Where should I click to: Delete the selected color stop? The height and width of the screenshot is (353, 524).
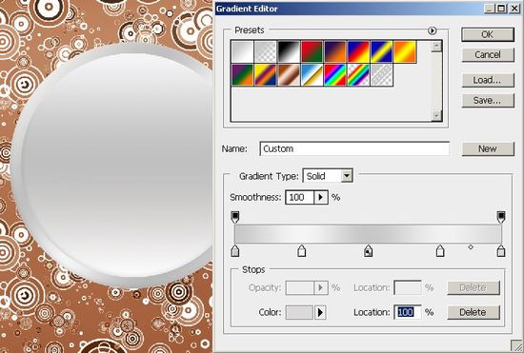[474, 312]
